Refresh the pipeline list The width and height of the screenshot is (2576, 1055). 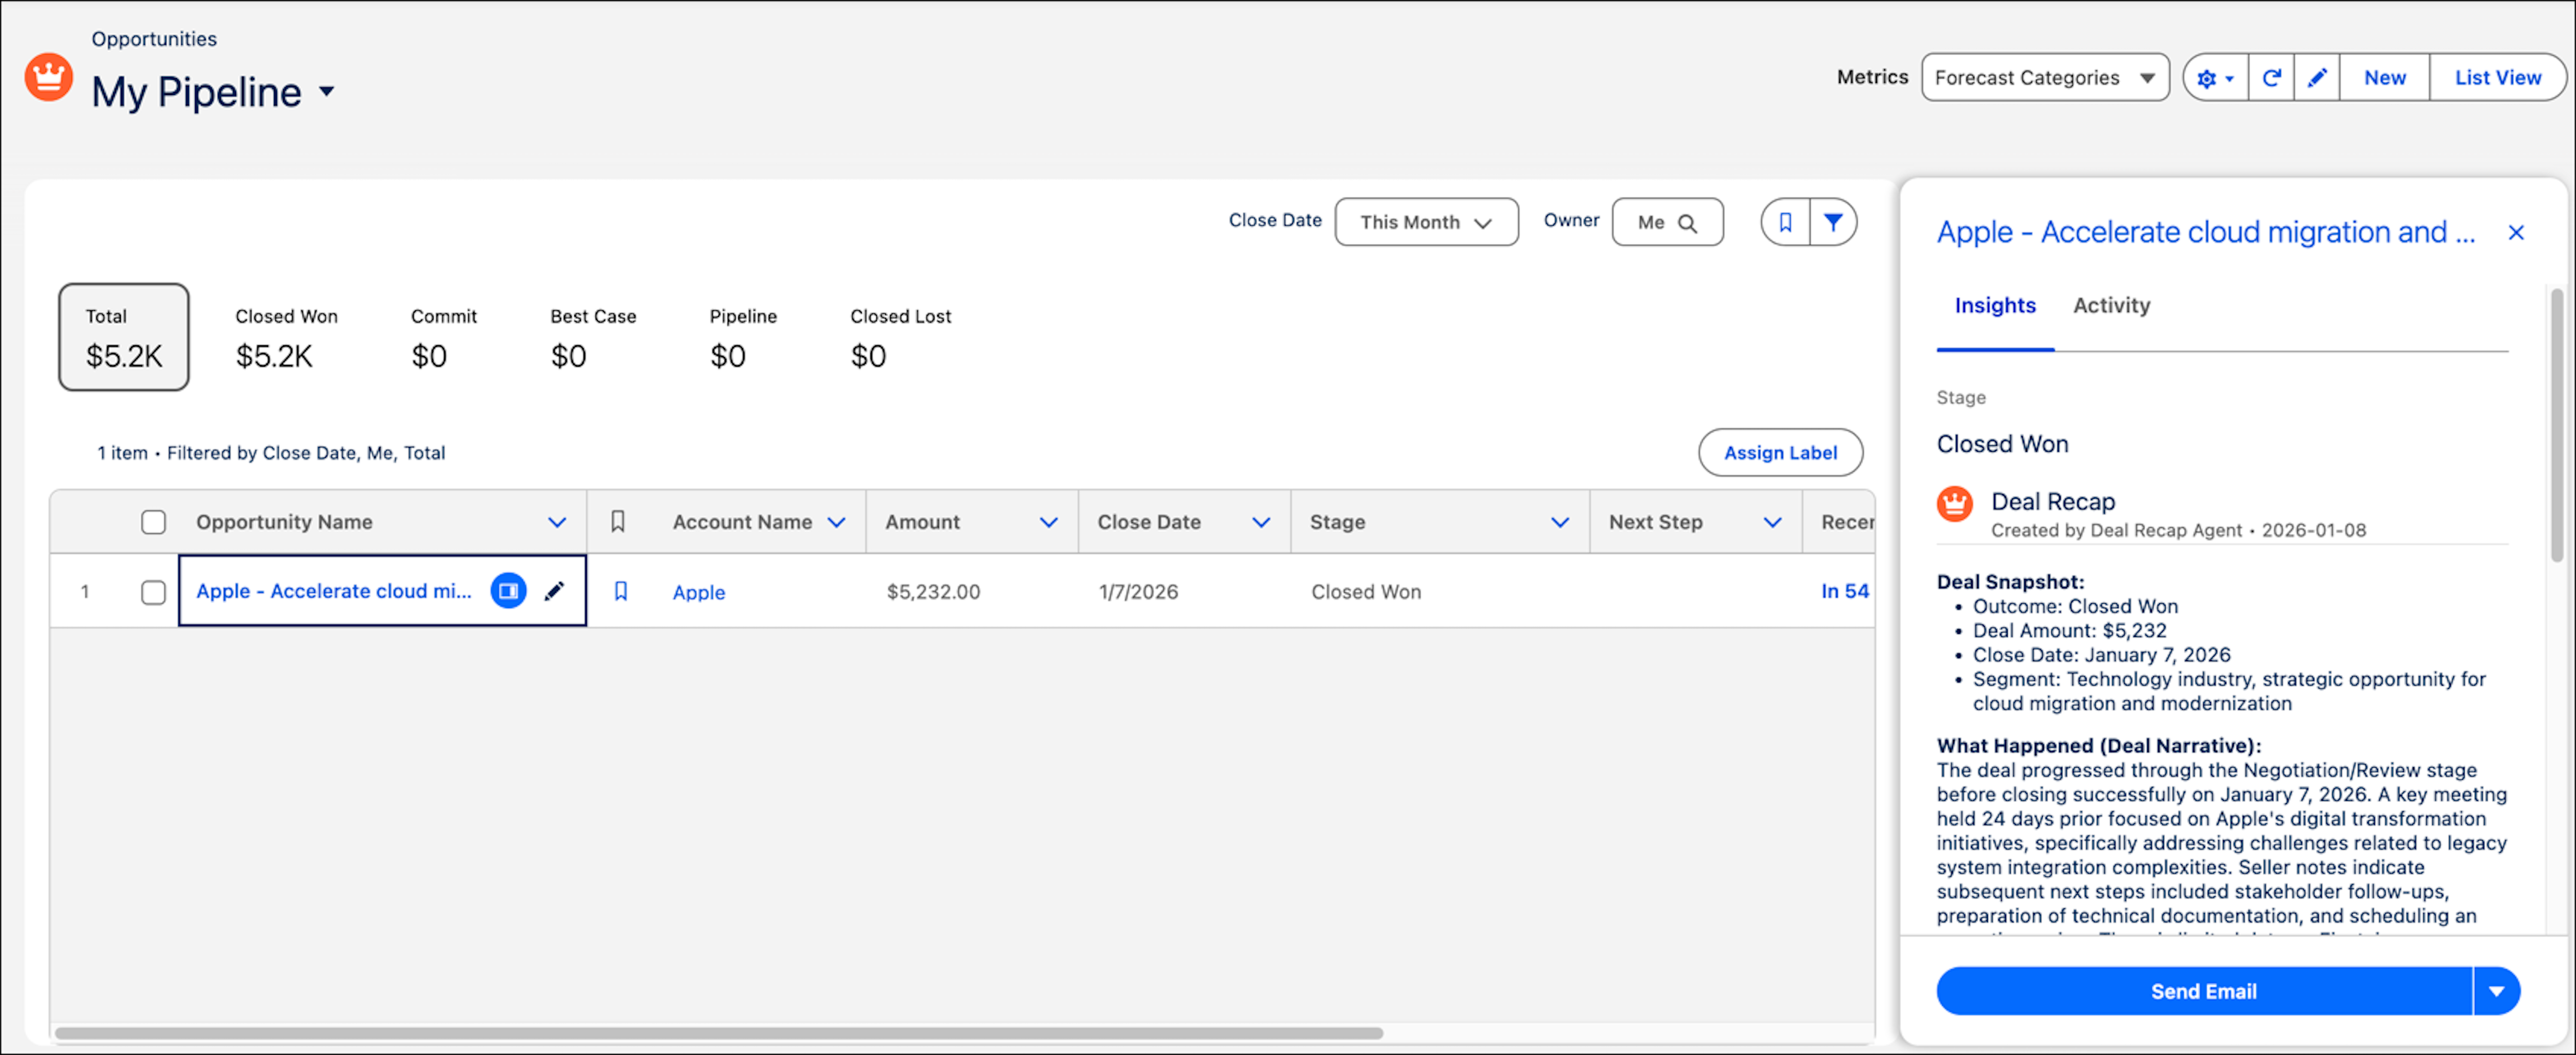coord(2271,78)
